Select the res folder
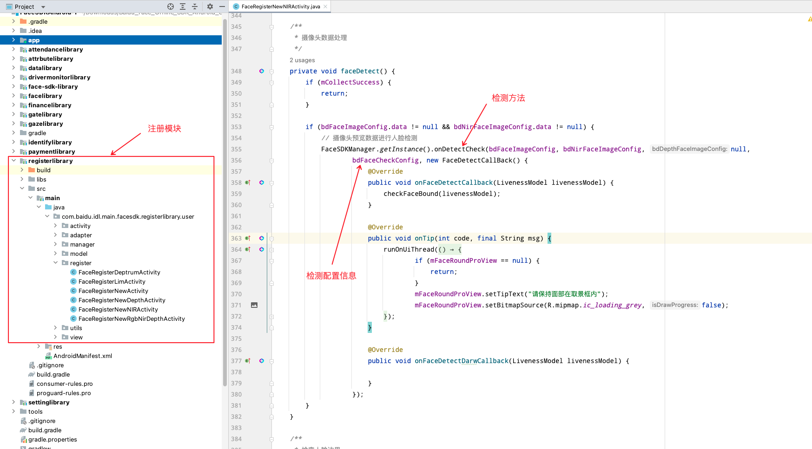 (58, 347)
